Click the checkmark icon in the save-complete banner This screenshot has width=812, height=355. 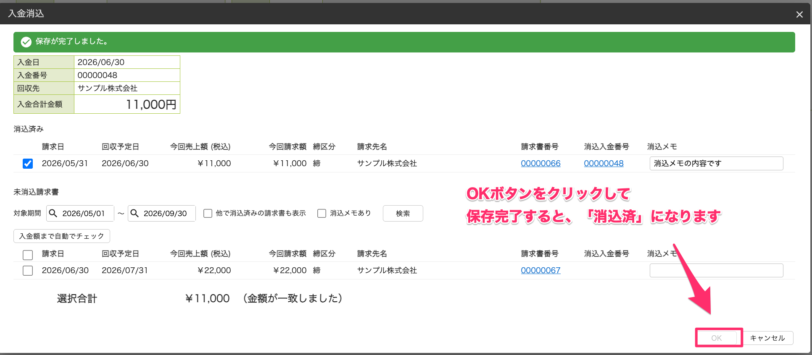pos(26,42)
